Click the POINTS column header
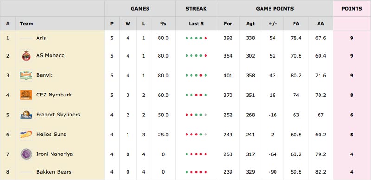Viewport: 371px width, 180px height. click(x=352, y=9)
